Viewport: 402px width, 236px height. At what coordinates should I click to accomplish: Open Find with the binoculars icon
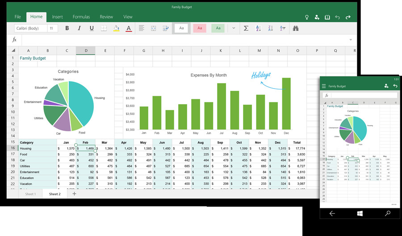pos(296,28)
